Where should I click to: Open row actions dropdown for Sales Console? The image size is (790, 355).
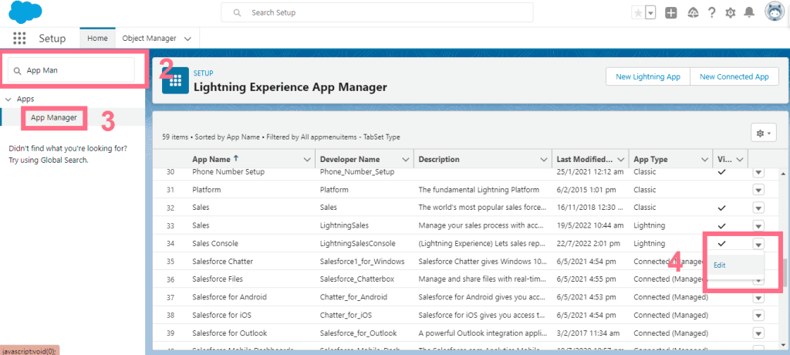[758, 244]
